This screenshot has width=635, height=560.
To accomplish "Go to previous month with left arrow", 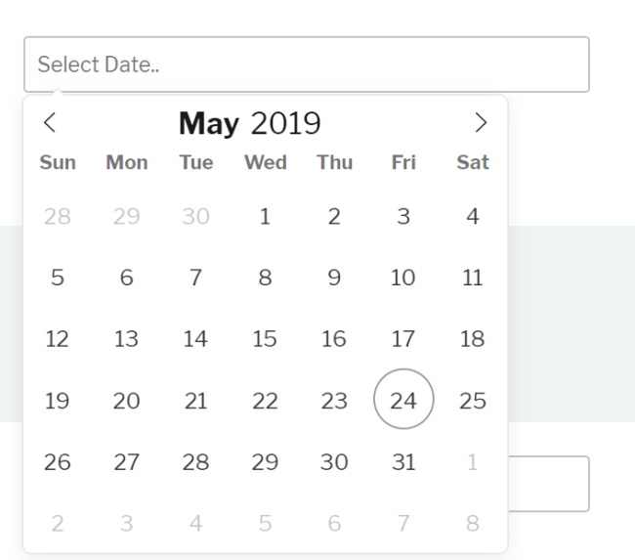I will click(x=50, y=123).
